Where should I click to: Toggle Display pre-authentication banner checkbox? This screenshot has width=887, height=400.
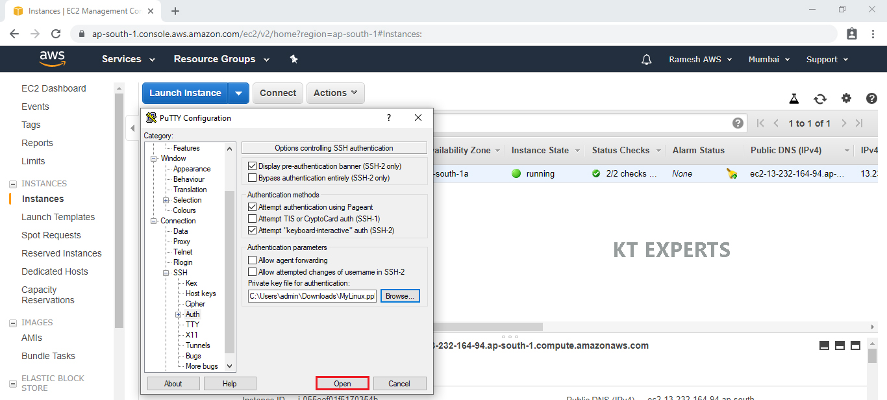point(253,166)
